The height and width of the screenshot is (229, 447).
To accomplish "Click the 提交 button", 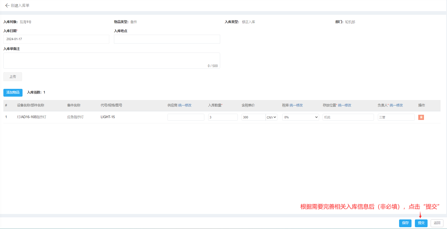I will point(421,223).
